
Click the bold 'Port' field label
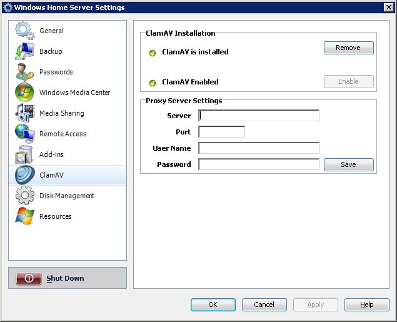[183, 132]
